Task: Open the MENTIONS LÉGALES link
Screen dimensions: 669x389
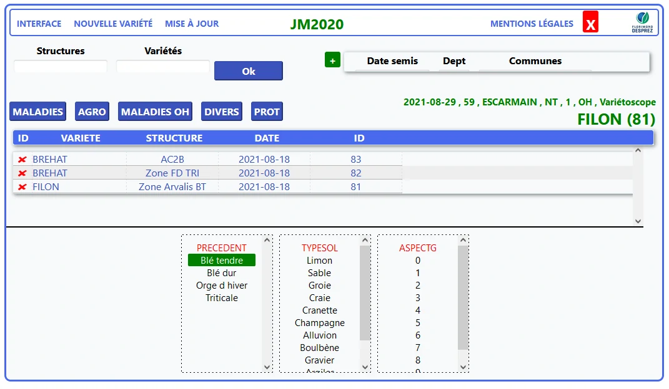Action: 532,24
